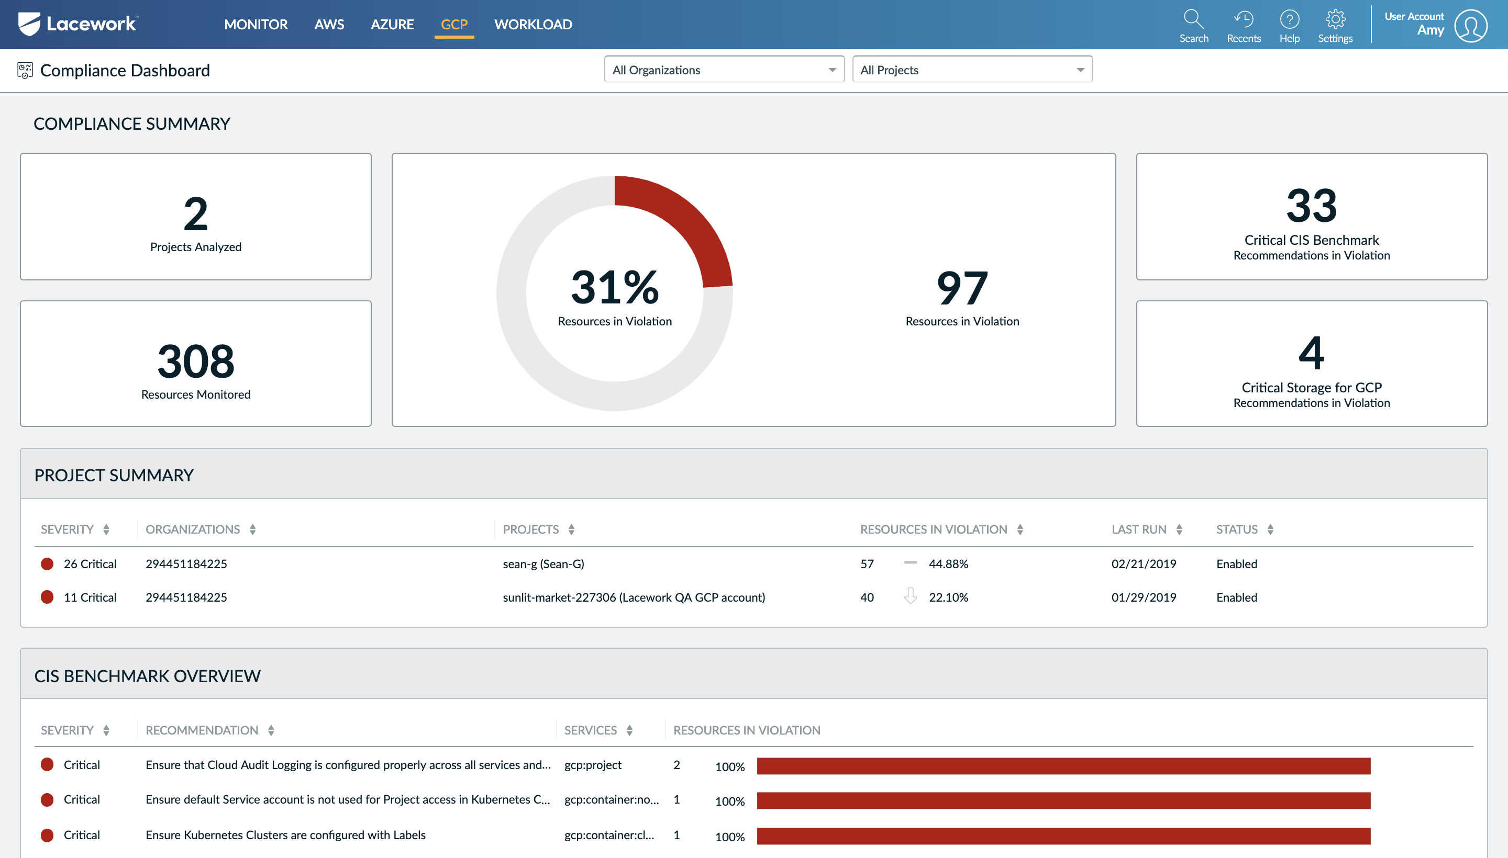Expand the All Projects dropdown

(x=972, y=70)
